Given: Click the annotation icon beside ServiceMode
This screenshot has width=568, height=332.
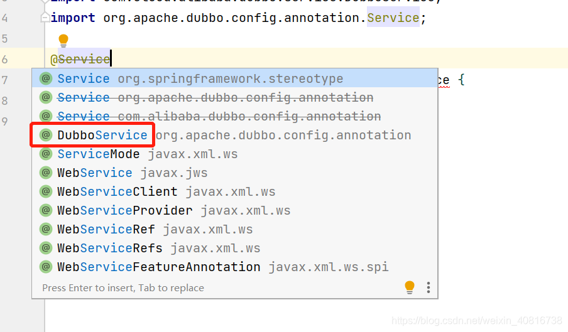Looking at the screenshot, I should point(46,154).
